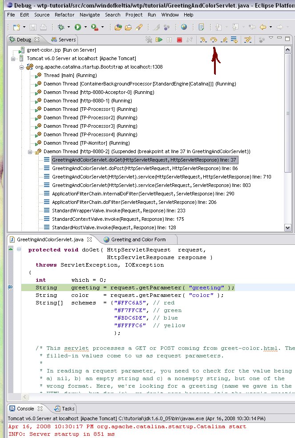Click Debug view scrollbar up arrow
This screenshot has height=438, width=295.
(x=288, y=50)
